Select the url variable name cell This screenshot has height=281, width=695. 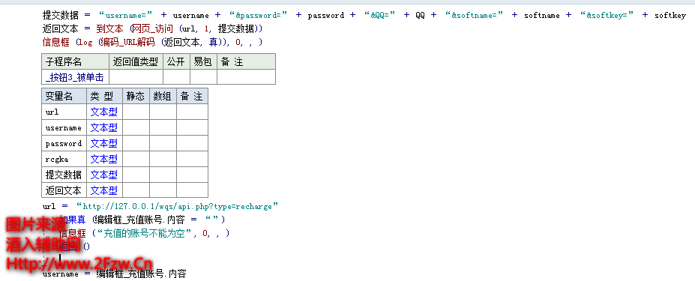pos(64,112)
